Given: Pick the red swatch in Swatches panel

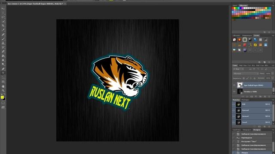Looking at the screenshot, I should point(233,8).
